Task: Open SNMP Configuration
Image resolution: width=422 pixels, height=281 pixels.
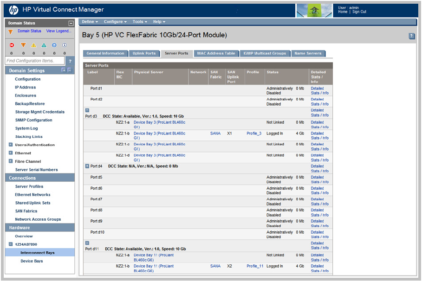Action: [33, 120]
